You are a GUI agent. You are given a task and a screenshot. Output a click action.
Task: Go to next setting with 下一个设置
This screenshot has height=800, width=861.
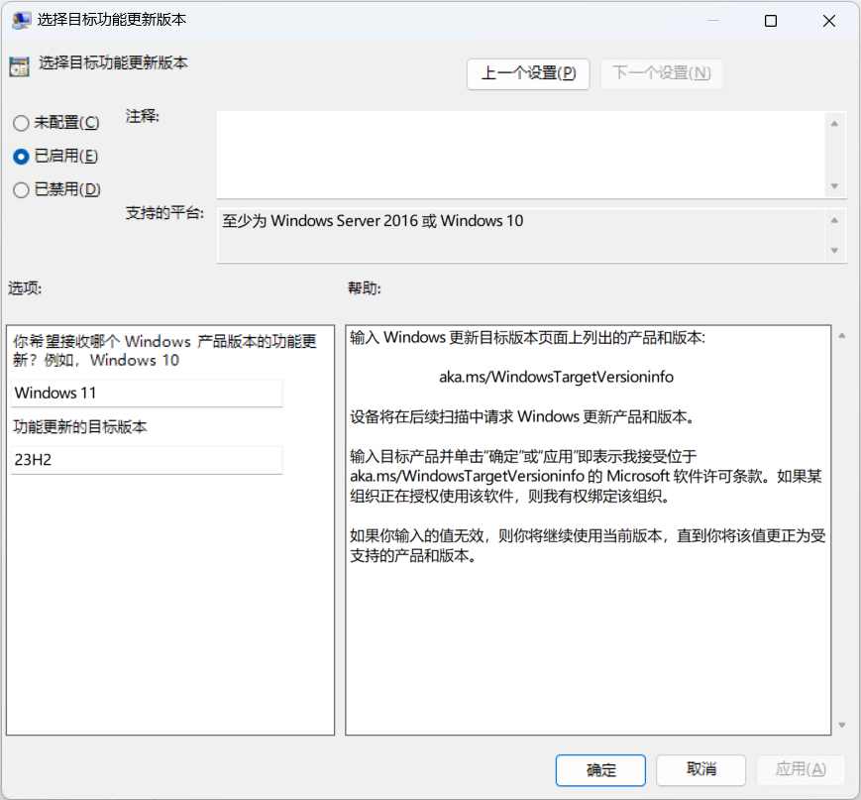[662, 73]
